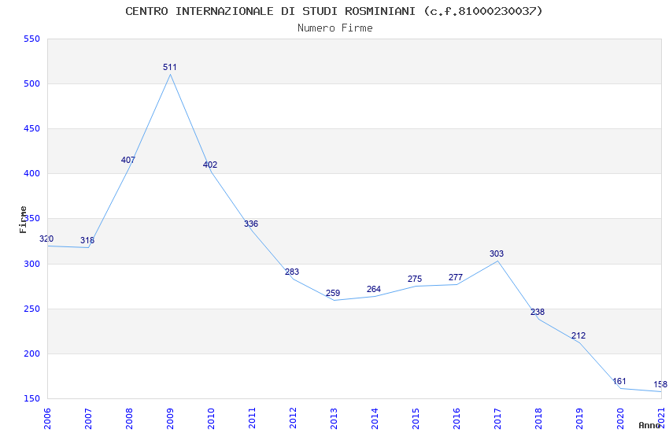Click the 2006 x-axis year label
Screen dimensions: 669x433
tap(47, 419)
